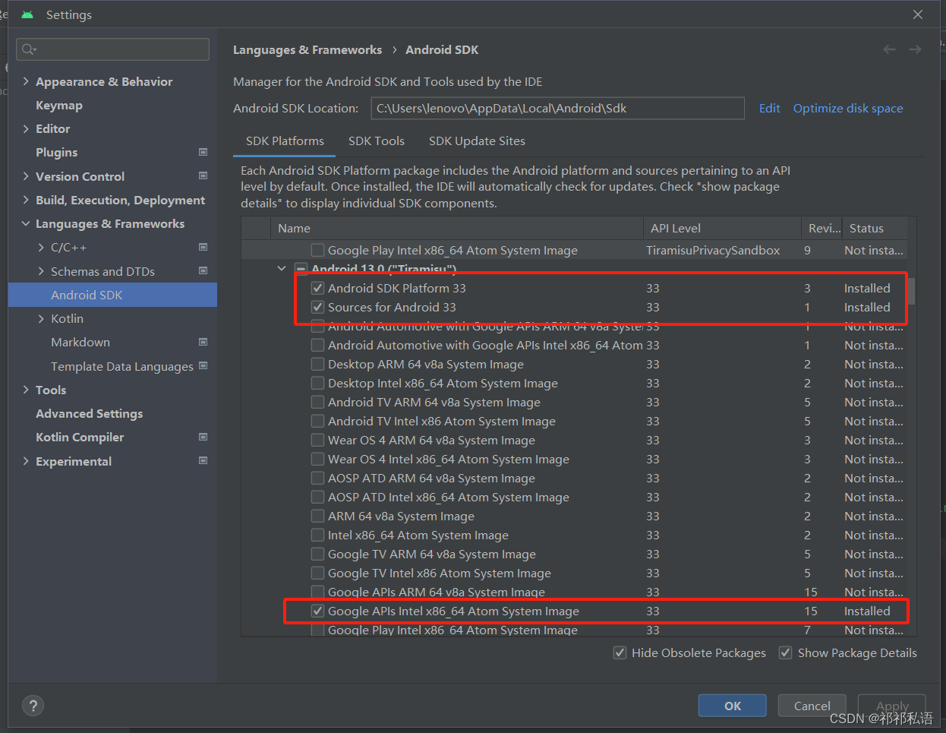Click project-level icon beside Kotlin Compiler
946x733 pixels.
pos(203,437)
